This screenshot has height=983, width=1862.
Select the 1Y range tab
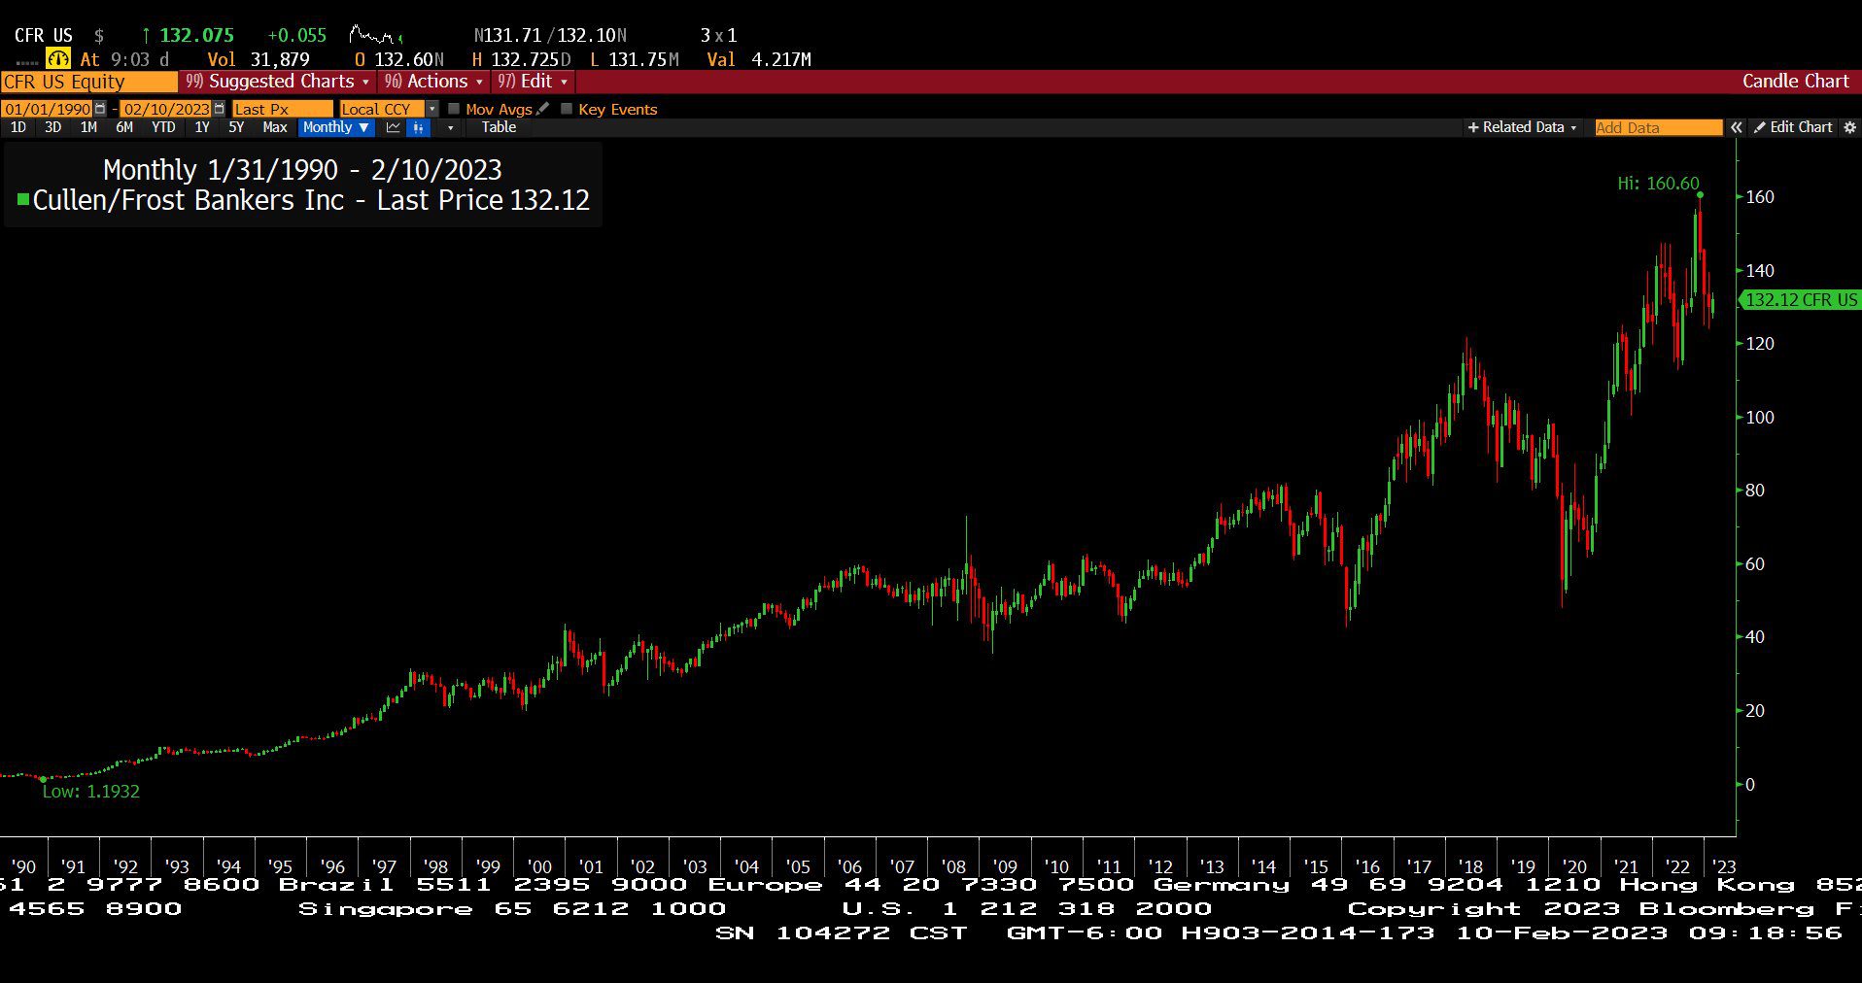click(202, 127)
